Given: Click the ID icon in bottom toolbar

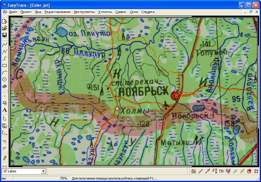Looking at the screenshot, I should [x=221, y=172].
